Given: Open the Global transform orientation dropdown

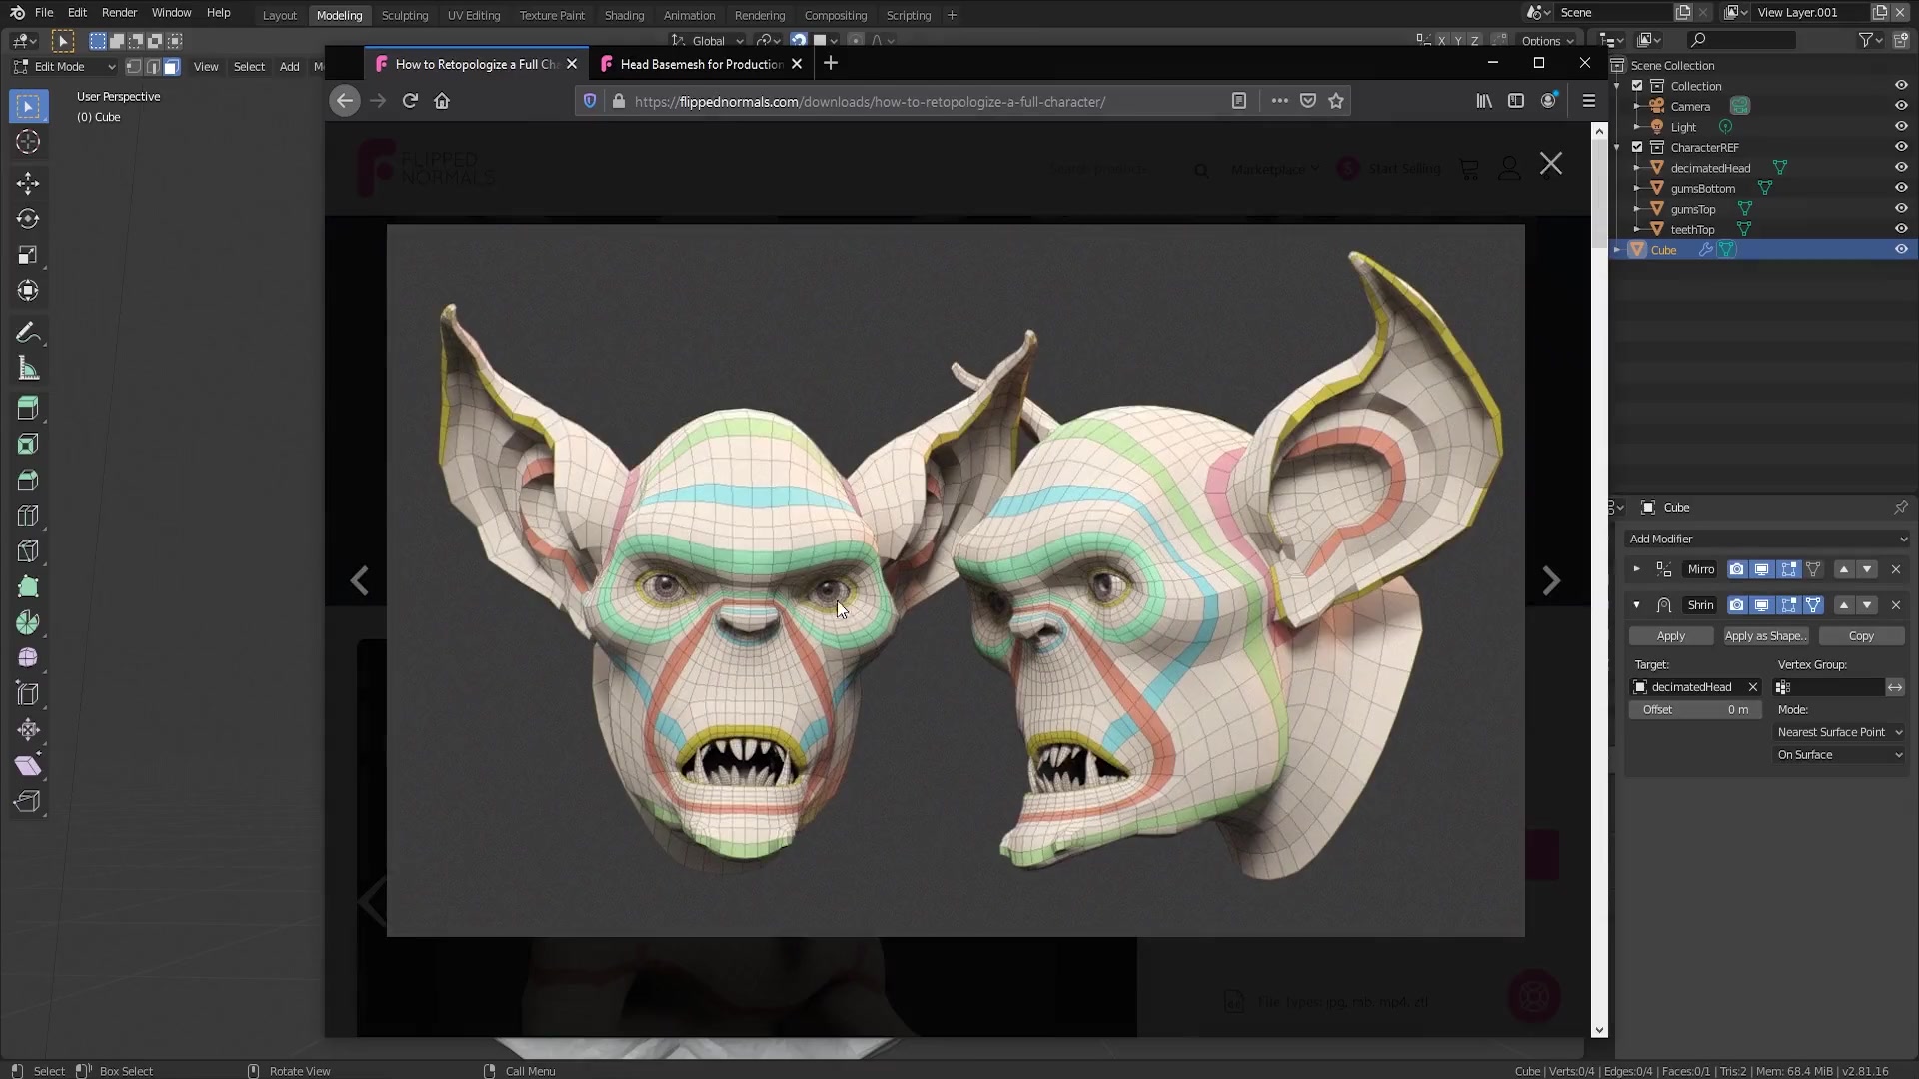Looking at the screenshot, I should [709, 41].
